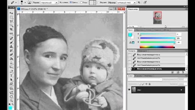The image size is (195, 110).
Task: Toggle Clone Source panel icon in options bar
Action: click(x=29, y=2)
